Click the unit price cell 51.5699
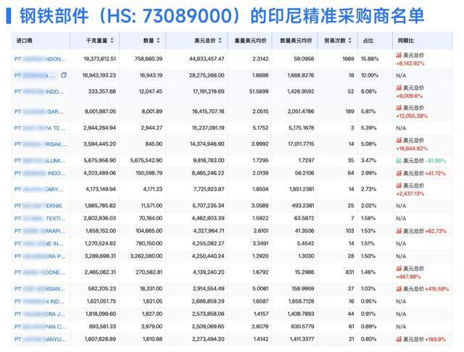This screenshot has height=352, width=464. point(259,91)
